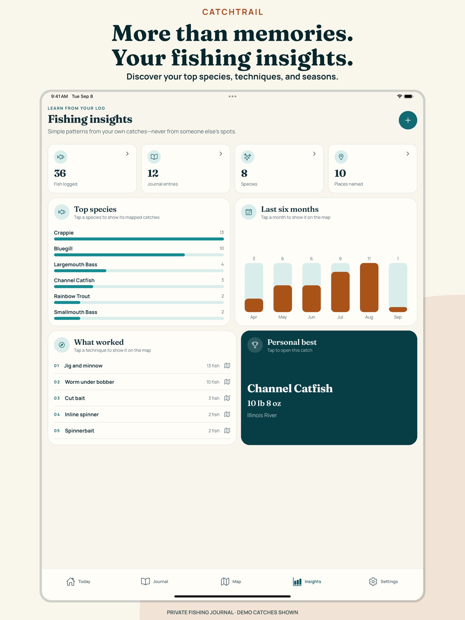This screenshot has height=620, width=465.
Task: Select the Sep bar in monthly chart
Action: tap(398, 287)
